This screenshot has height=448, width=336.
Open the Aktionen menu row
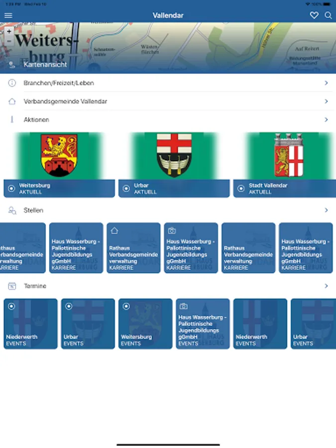click(168, 119)
